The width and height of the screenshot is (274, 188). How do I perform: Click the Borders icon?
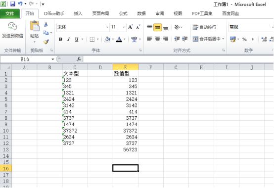tap(92, 40)
